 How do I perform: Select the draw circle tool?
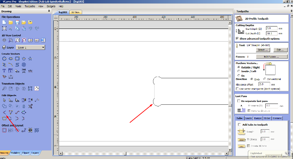tap(4, 59)
